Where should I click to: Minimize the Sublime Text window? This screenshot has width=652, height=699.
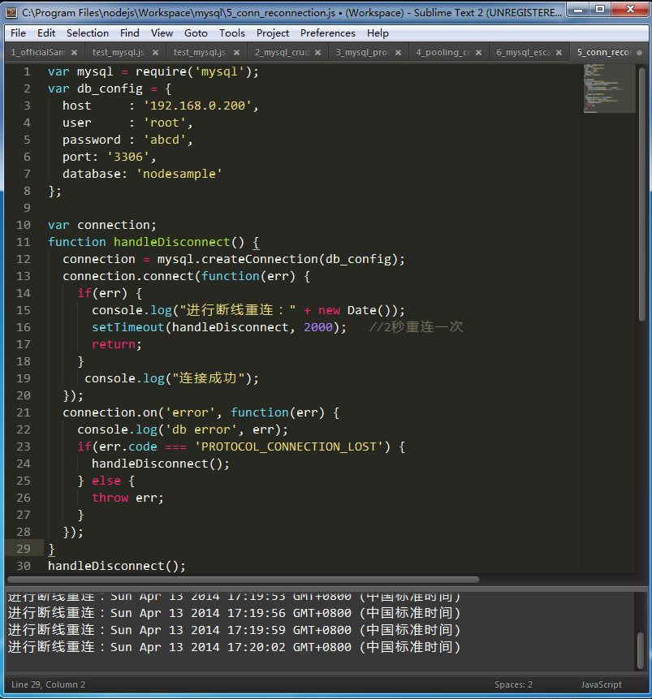(x=578, y=9)
